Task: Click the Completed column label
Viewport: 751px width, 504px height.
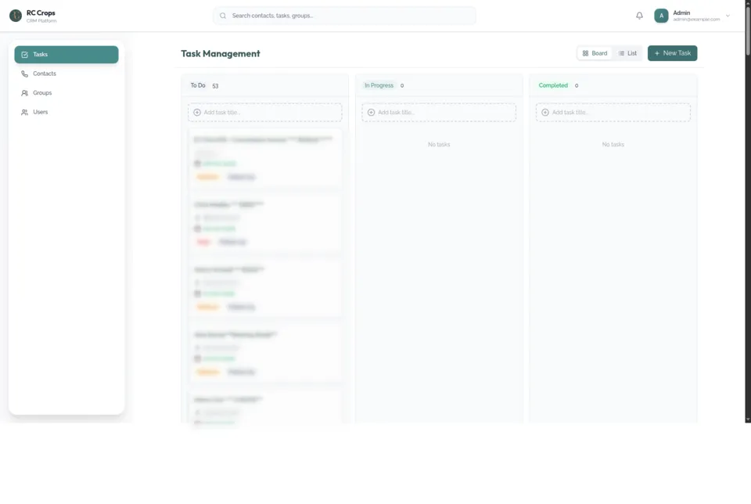Action: click(553, 85)
